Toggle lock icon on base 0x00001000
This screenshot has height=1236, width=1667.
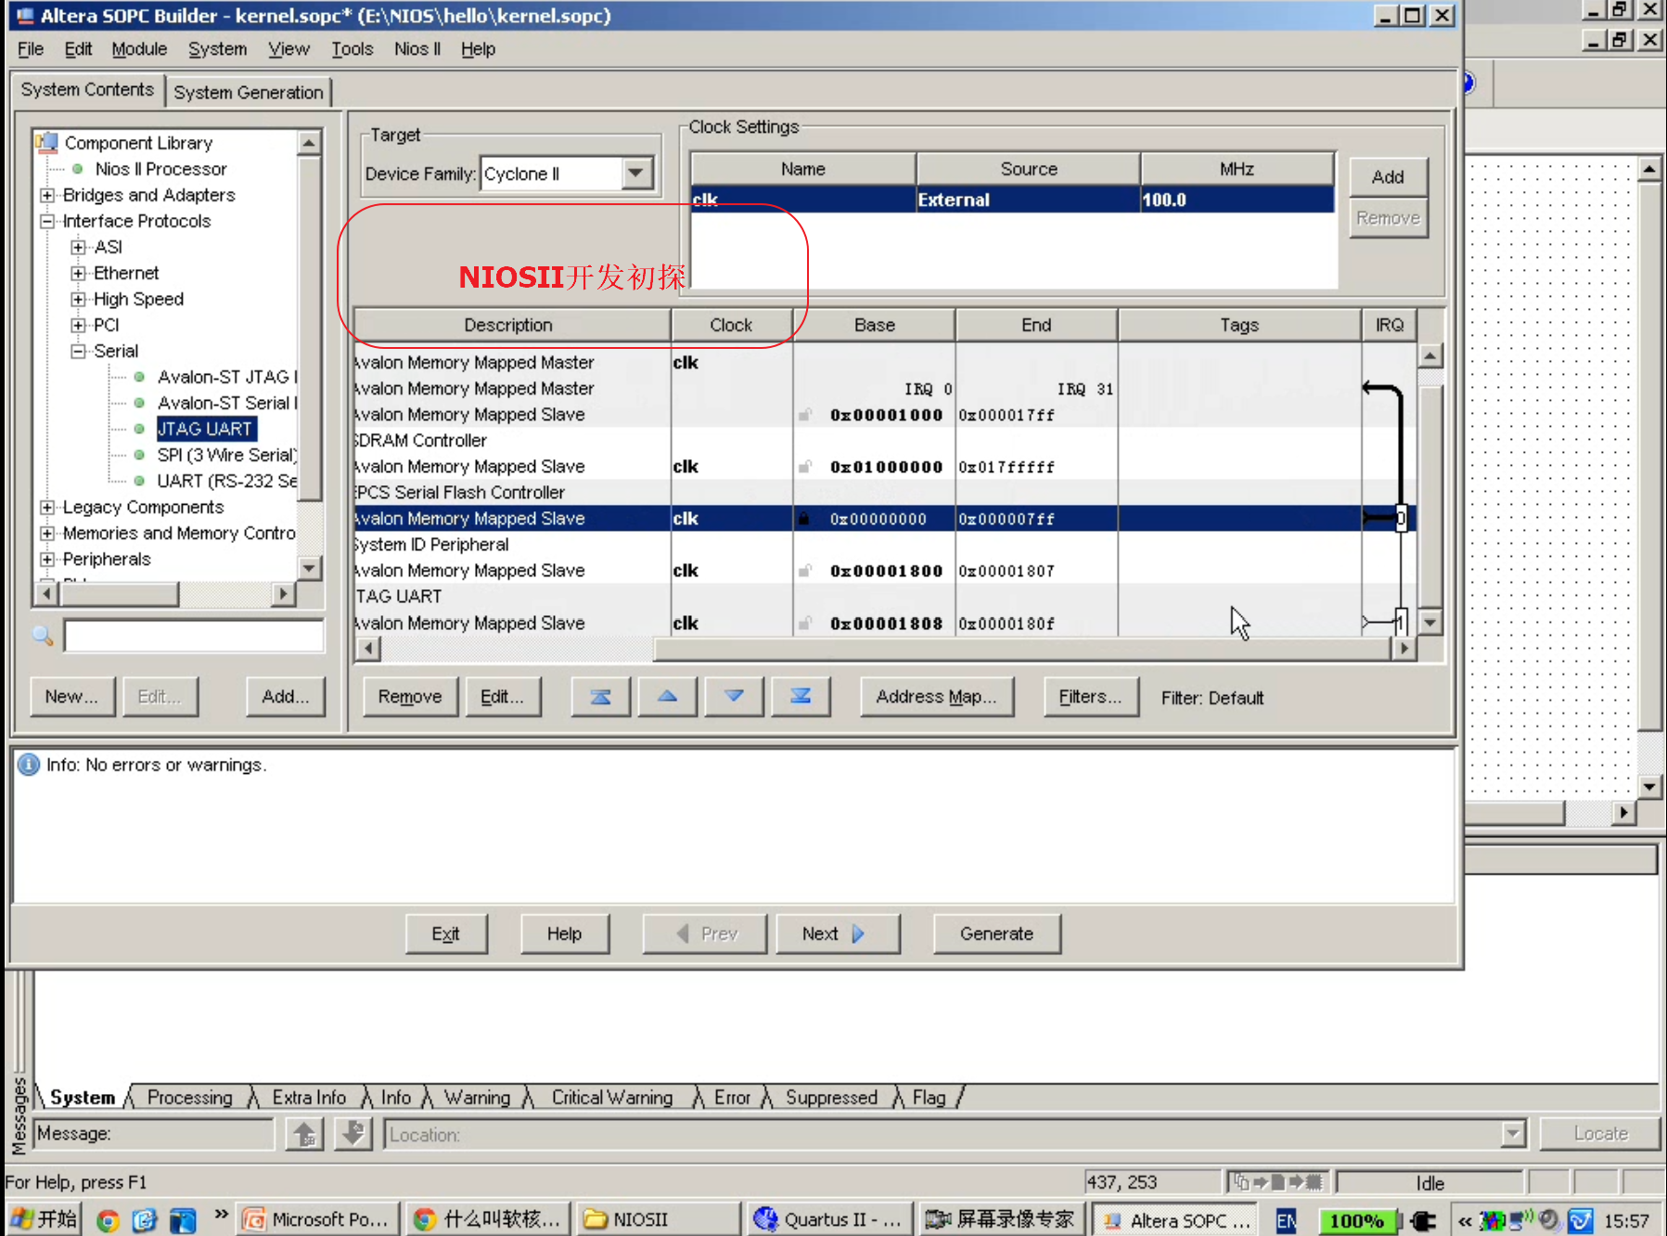tap(805, 415)
